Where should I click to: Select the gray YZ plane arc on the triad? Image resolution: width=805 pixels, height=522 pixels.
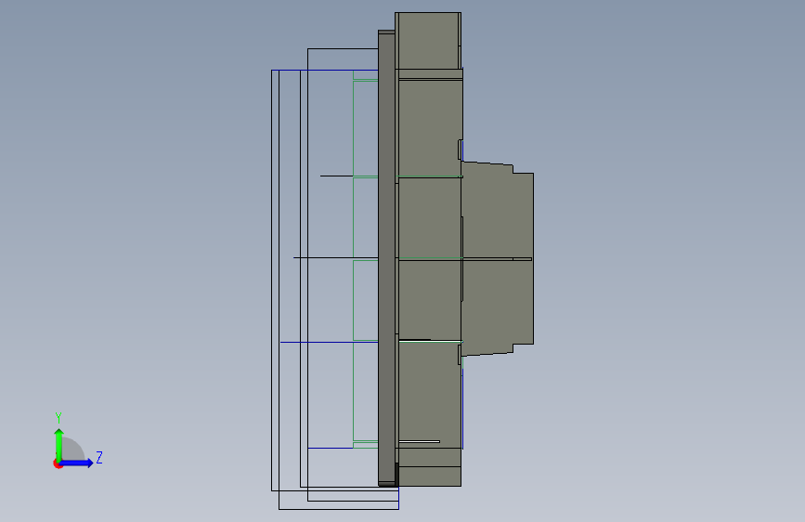click(72, 449)
